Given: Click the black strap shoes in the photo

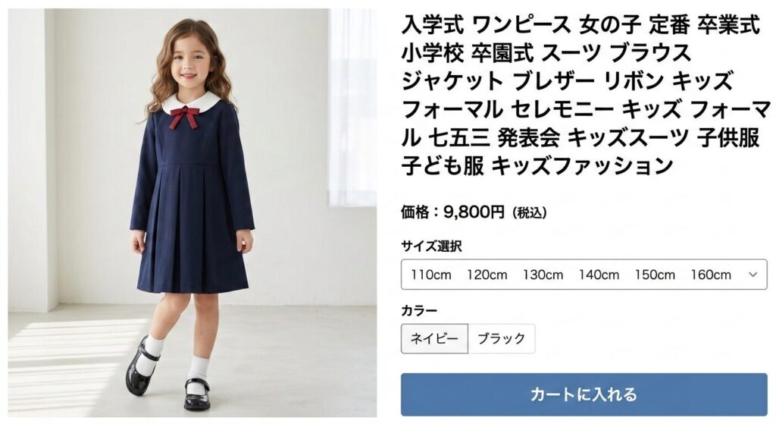Looking at the screenshot, I should pos(167,374).
